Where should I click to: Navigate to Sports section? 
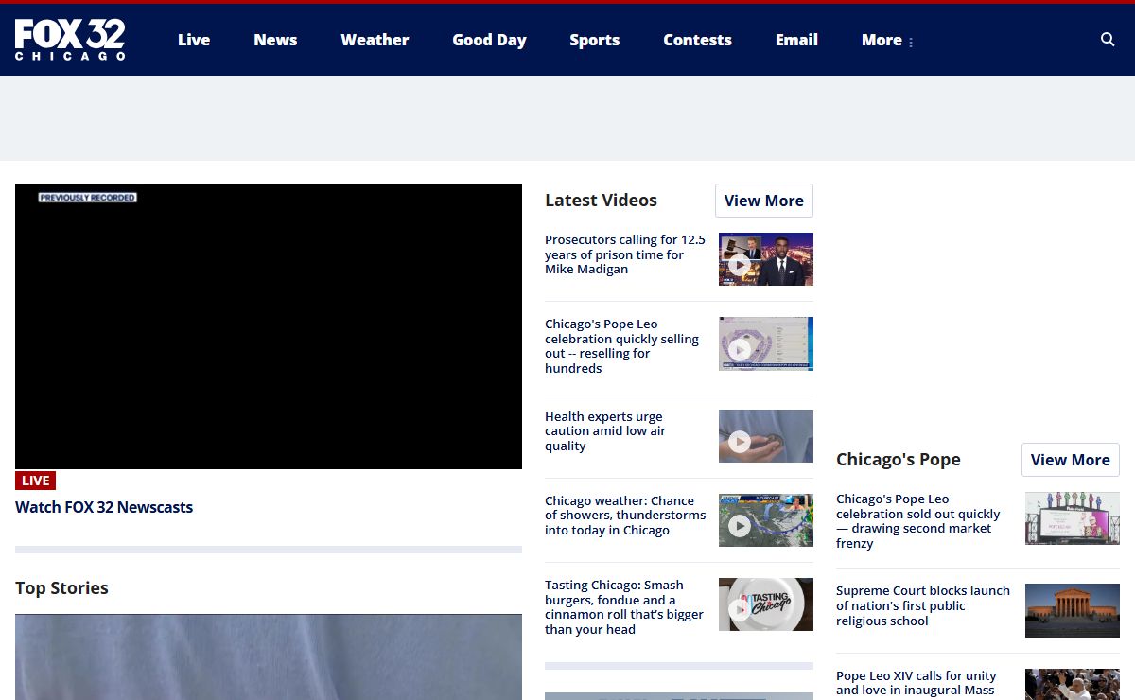point(594,40)
